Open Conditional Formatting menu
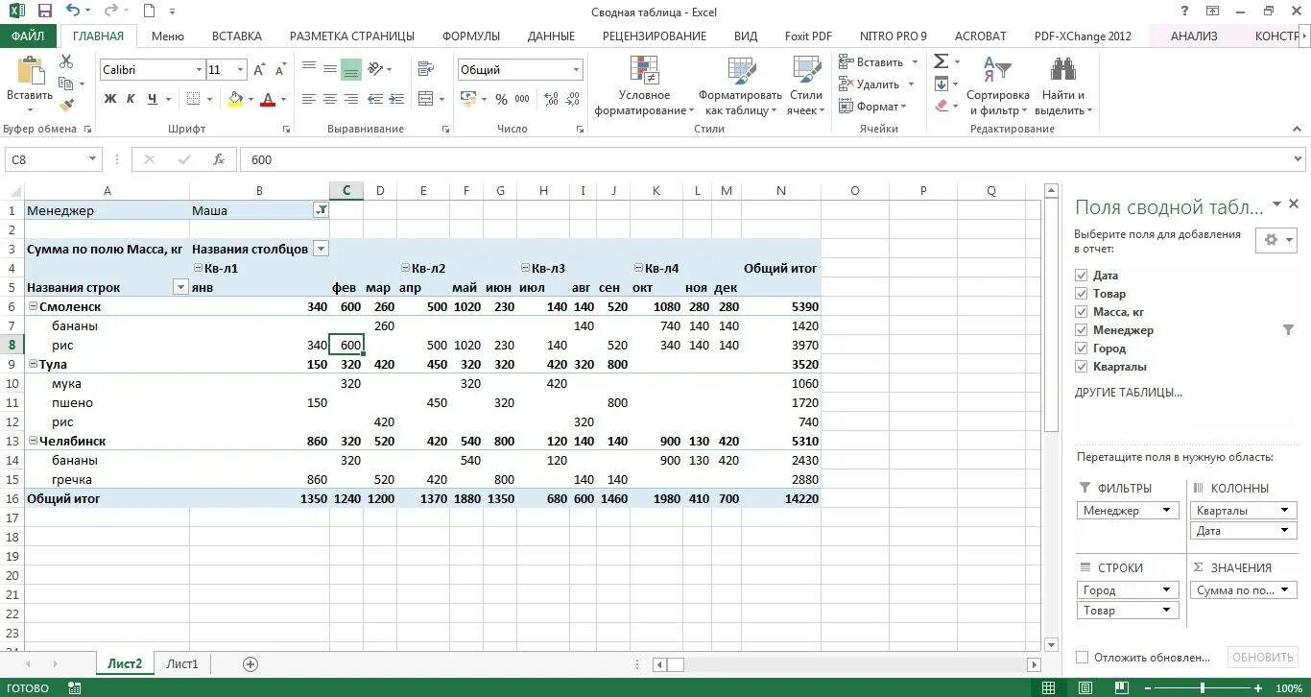The width and height of the screenshot is (1311, 697). pos(644,85)
